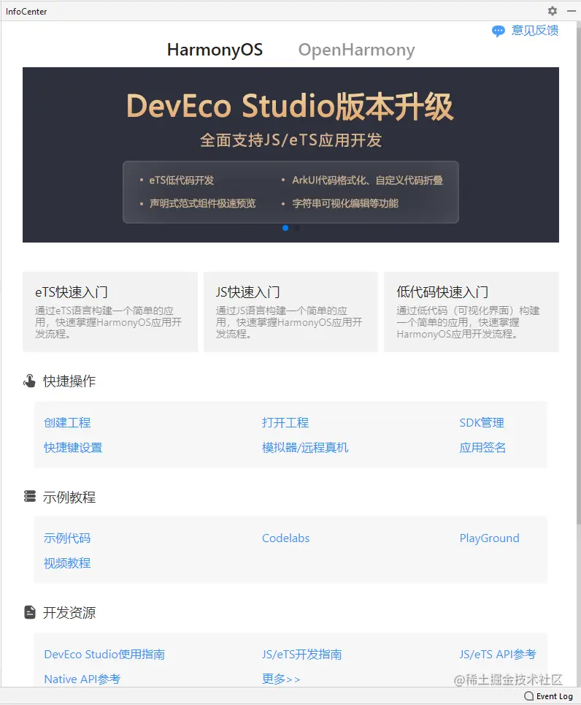Click the 打开工程 link
This screenshot has height=705, width=581.
click(x=285, y=423)
